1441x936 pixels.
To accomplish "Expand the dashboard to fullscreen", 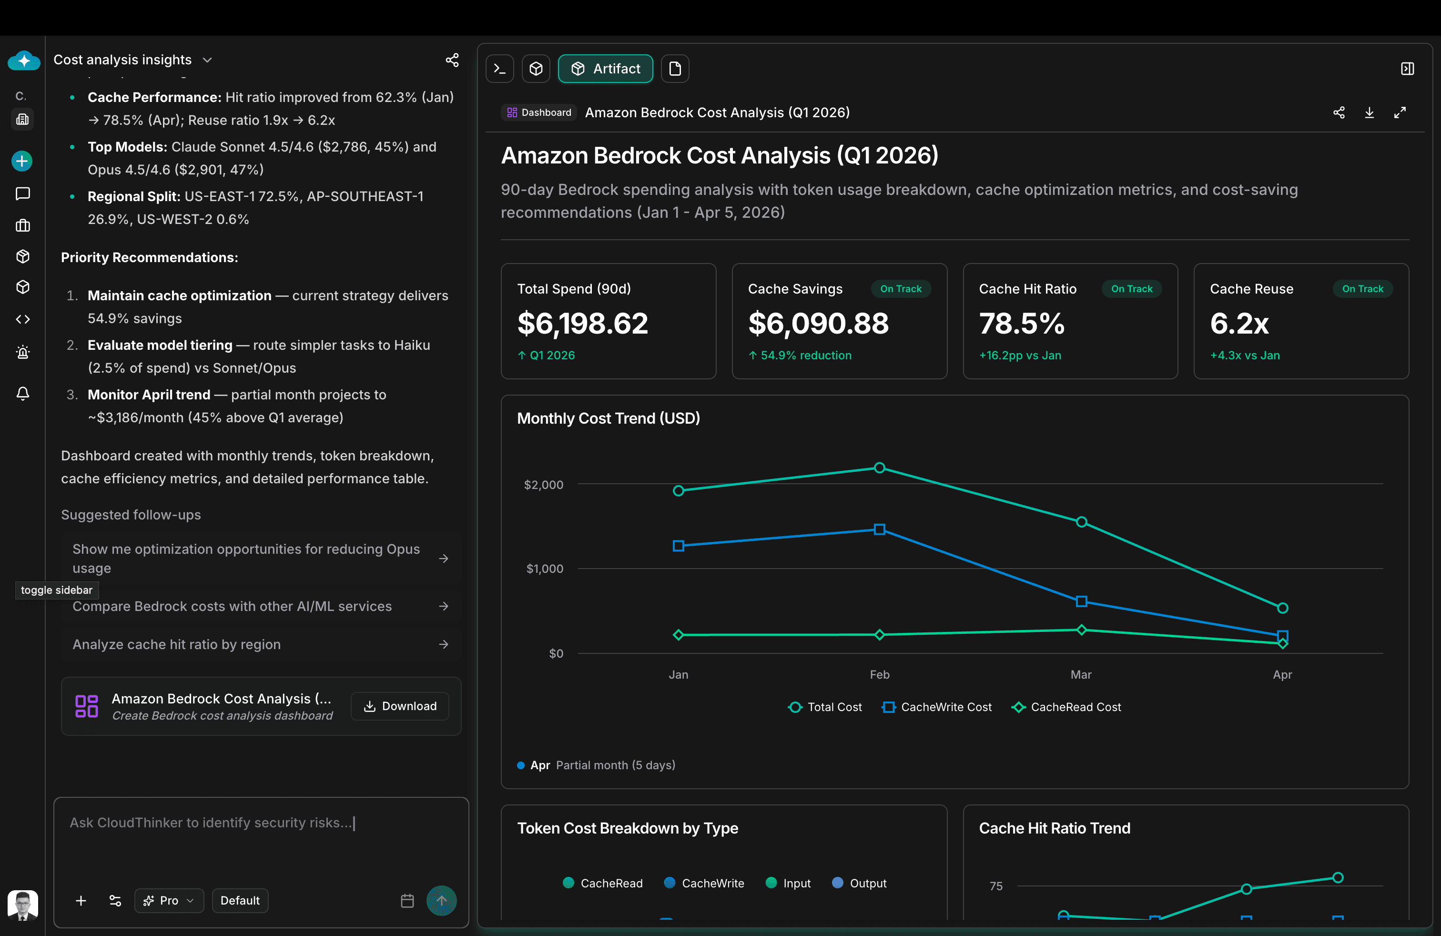I will point(1400,112).
